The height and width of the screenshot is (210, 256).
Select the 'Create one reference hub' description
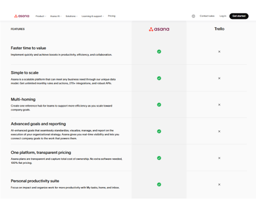62,108
